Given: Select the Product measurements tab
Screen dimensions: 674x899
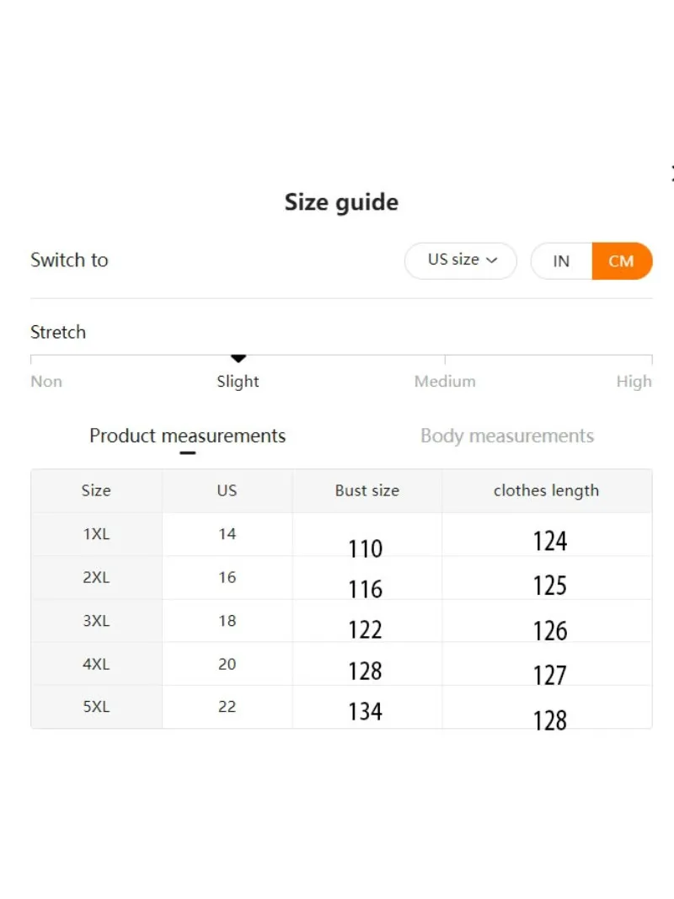Looking at the screenshot, I should point(187,436).
